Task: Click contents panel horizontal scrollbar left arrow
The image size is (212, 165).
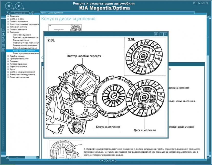Action: (x=7, y=157)
